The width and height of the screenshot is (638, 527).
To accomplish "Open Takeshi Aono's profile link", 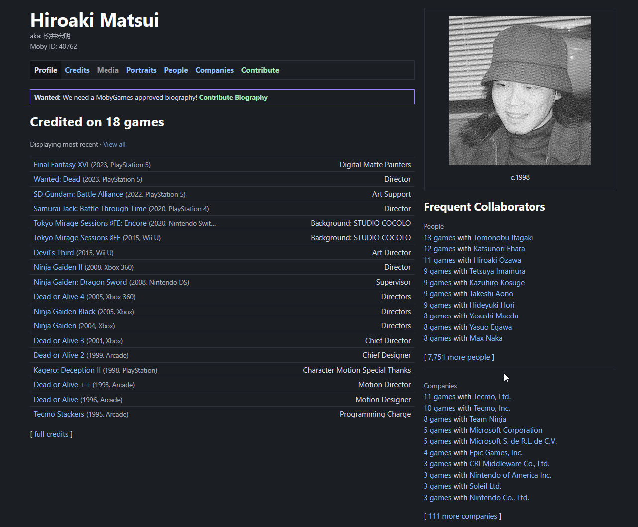I will coord(491,294).
